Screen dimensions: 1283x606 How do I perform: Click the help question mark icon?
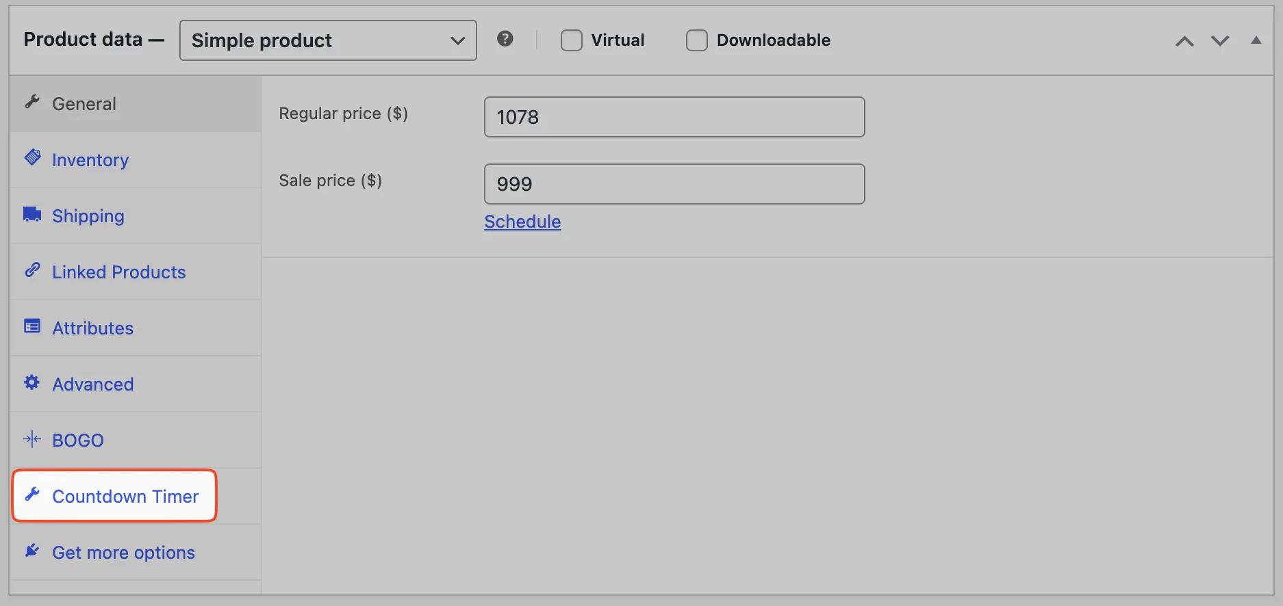pyautogui.click(x=505, y=39)
